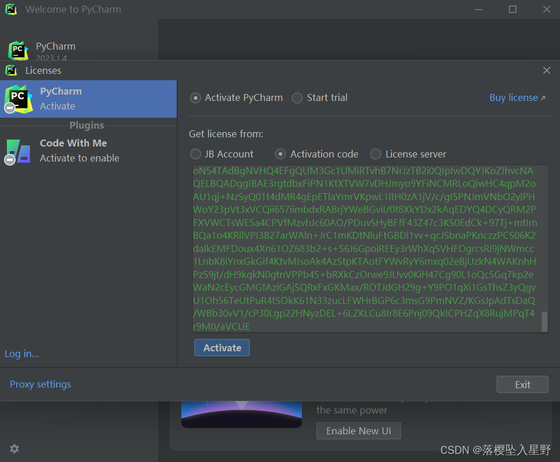Click the 'Get license from:' label

click(x=226, y=134)
